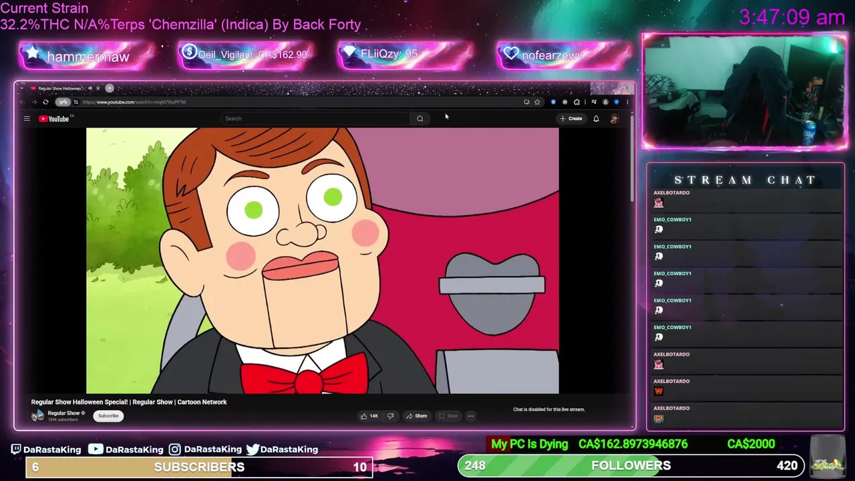Screen dimensions: 855x481
Task: Open the YouTube hamburger guide menu
Action: coord(27,119)
